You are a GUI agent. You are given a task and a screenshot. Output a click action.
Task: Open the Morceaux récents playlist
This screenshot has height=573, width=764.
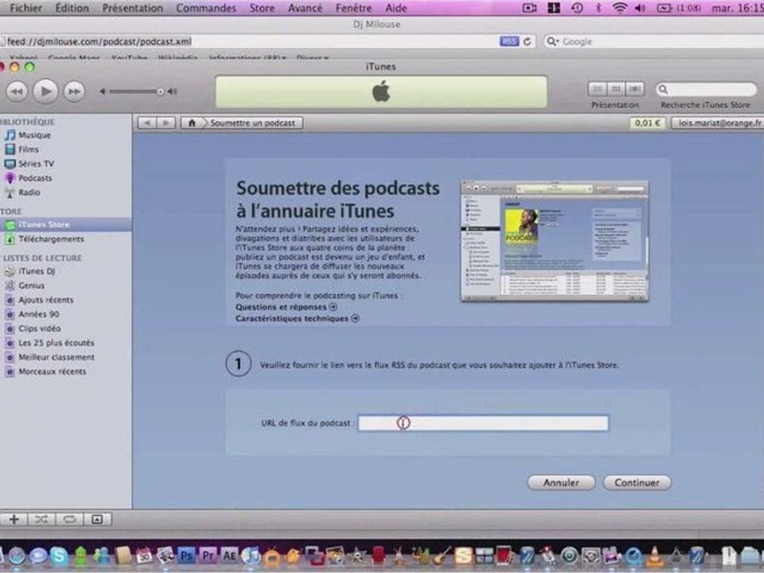(x=53, y=372)
